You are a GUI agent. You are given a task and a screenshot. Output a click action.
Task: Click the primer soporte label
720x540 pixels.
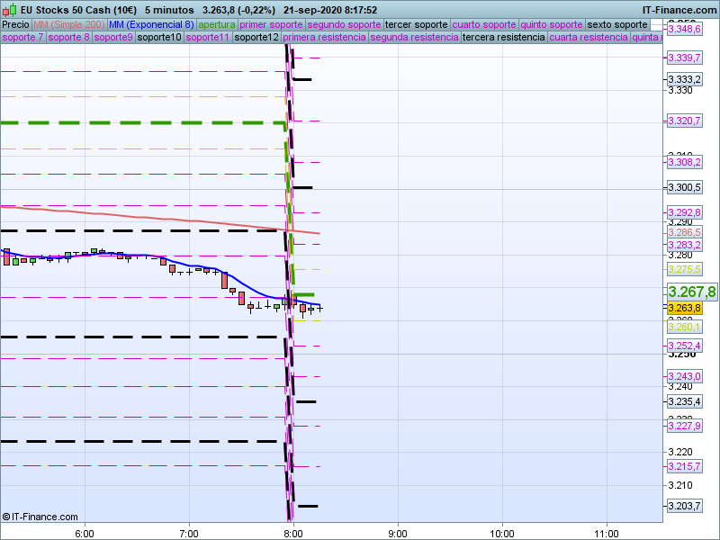[272, 24]
